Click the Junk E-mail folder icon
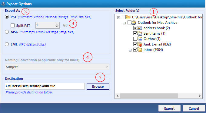206x113 pixels. [140, 44]
